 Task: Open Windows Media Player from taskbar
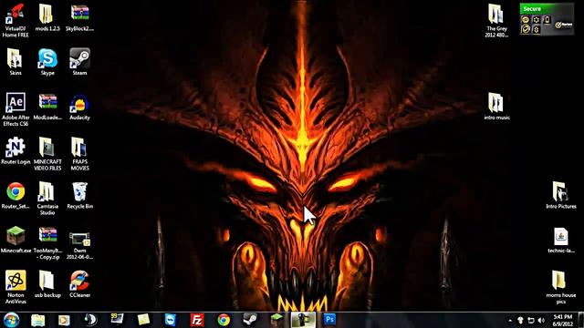click(x=64, y=320)
